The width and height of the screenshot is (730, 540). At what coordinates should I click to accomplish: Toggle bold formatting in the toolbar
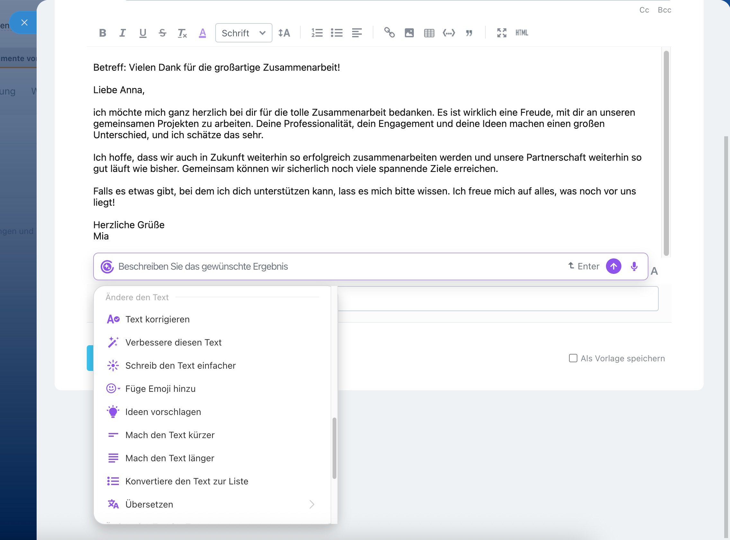coord(102,33)
